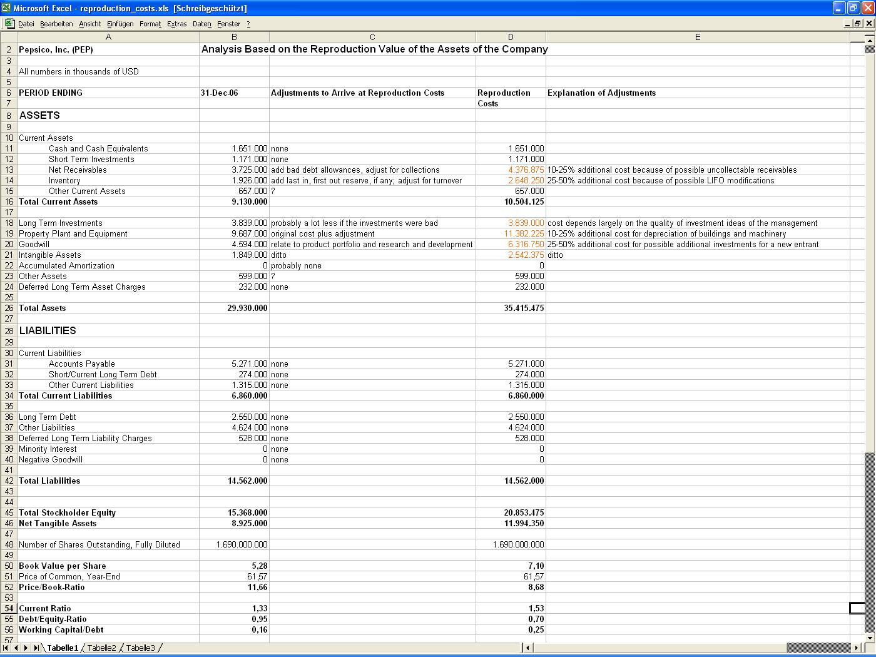The width and height of the screenshot is (876, 657).
Task: Click the horizontal scrollbar left arrow
Action: 529,648
